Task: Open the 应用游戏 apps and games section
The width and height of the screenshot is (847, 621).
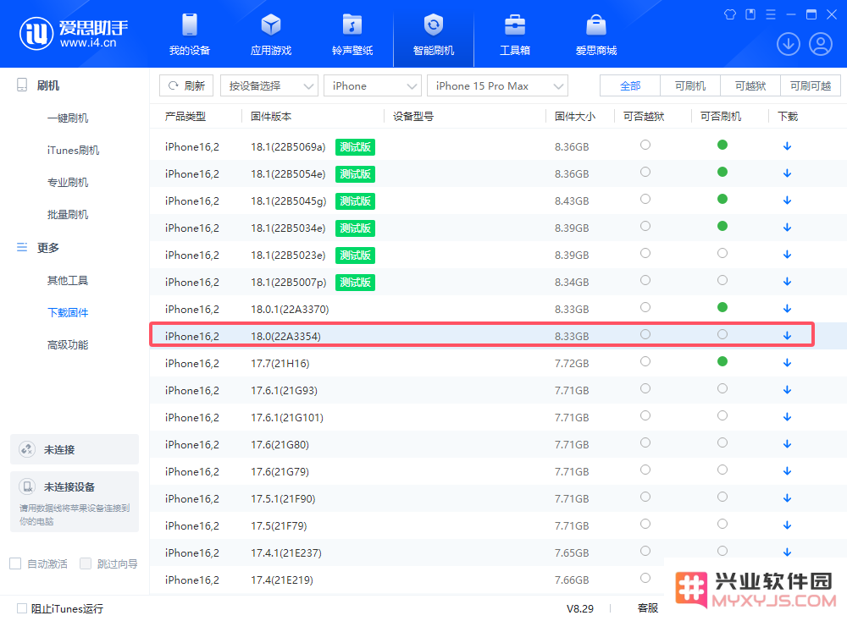Action: pos(271,35)
